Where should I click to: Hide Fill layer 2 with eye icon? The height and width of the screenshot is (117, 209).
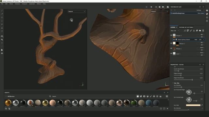(x=171, y=43)
